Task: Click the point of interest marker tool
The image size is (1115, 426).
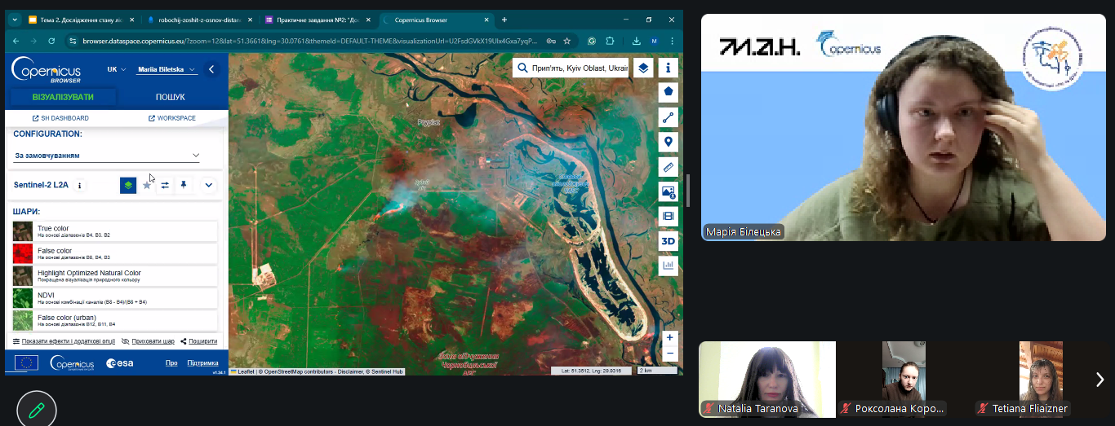Action: [669, 143]
